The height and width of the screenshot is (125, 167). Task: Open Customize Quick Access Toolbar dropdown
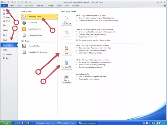coord(32,2)
